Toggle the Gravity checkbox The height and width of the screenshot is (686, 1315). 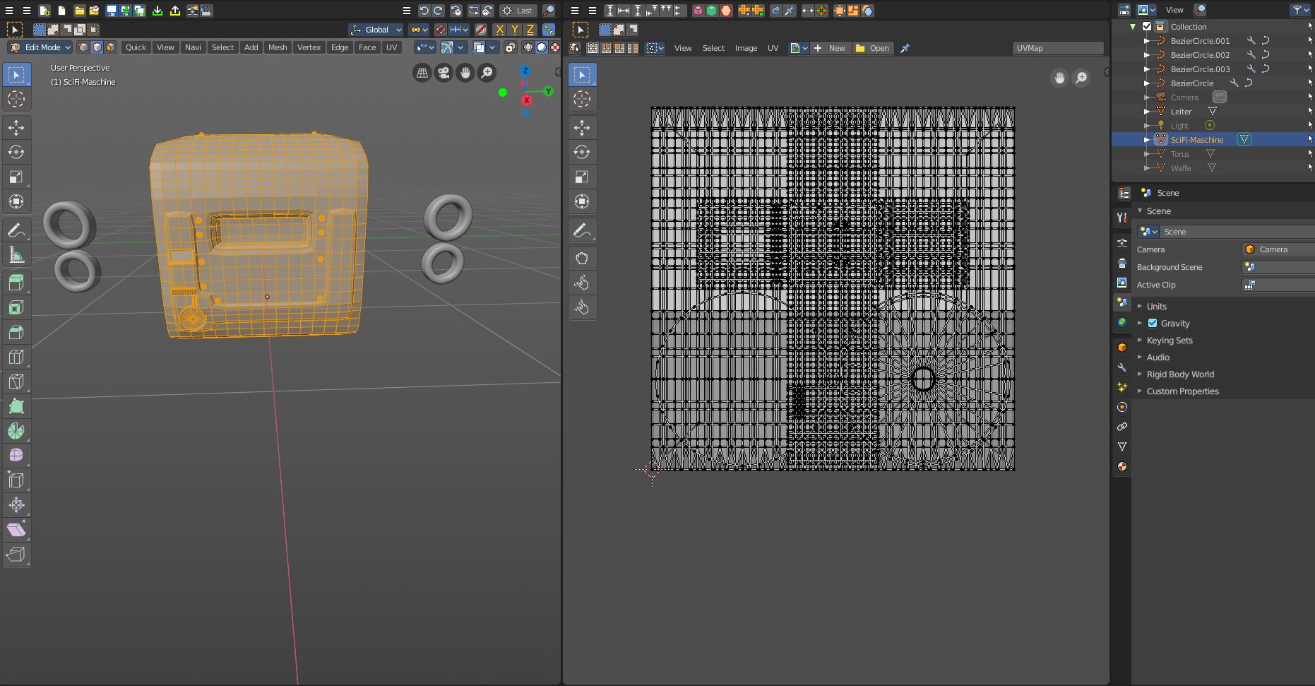point(1153,323)
